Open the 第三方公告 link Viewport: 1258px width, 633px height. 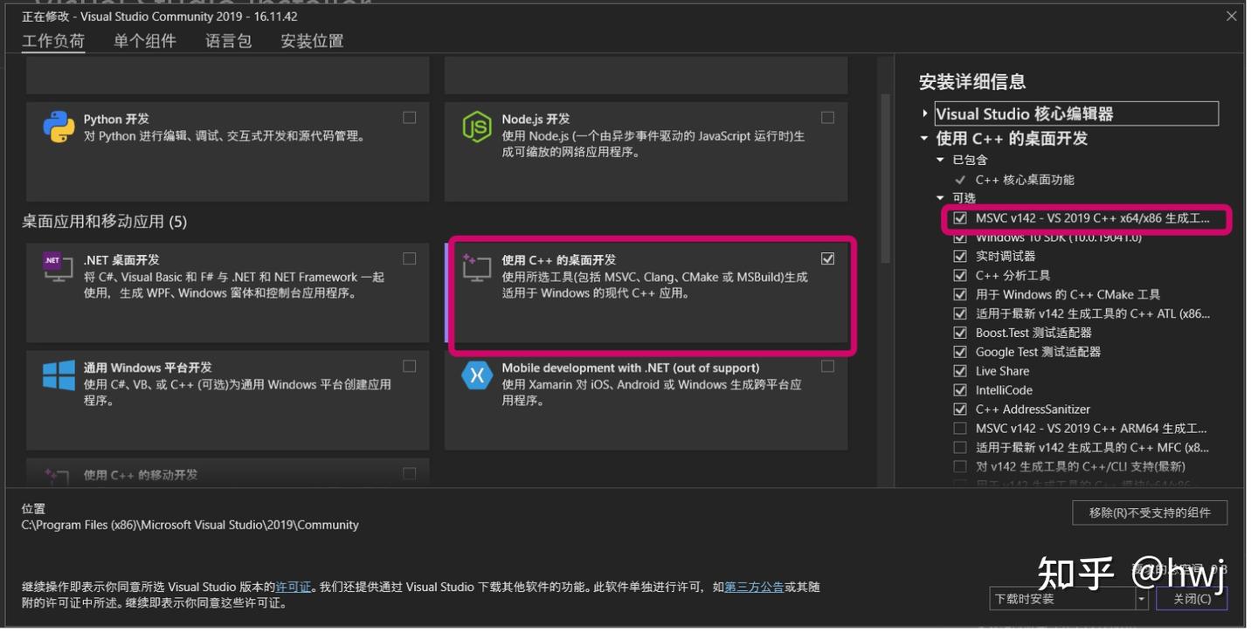pos(754,587)
